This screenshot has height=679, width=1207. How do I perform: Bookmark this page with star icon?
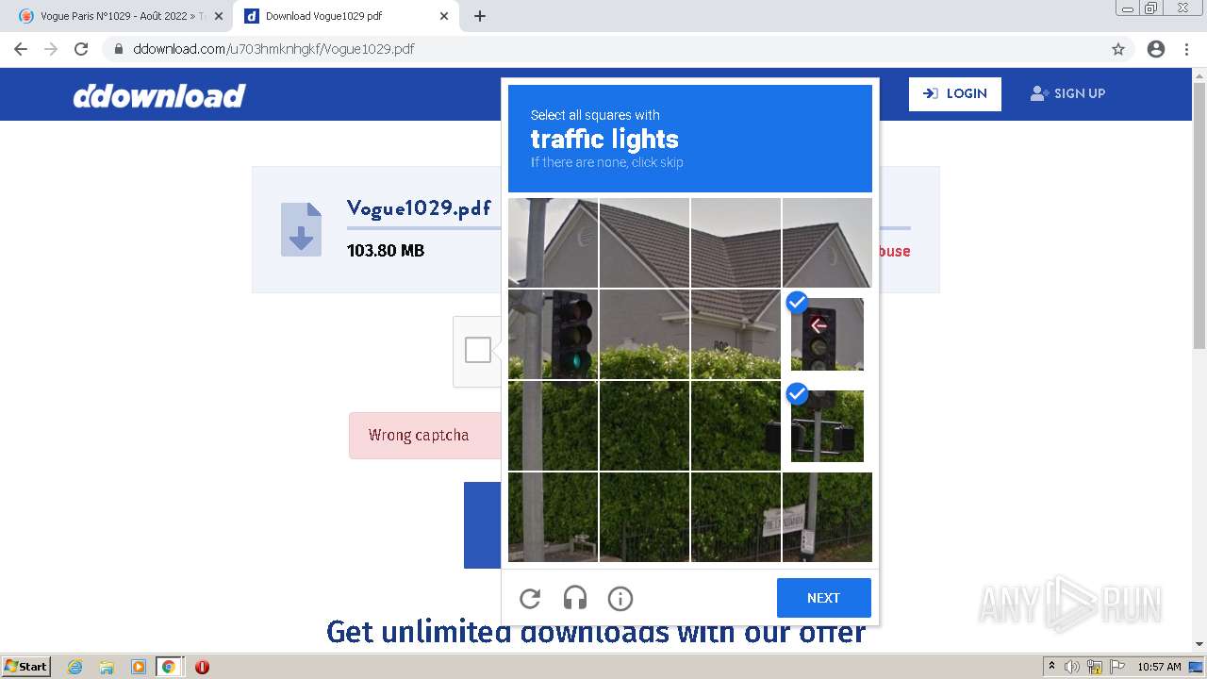tap(1118, 49)
